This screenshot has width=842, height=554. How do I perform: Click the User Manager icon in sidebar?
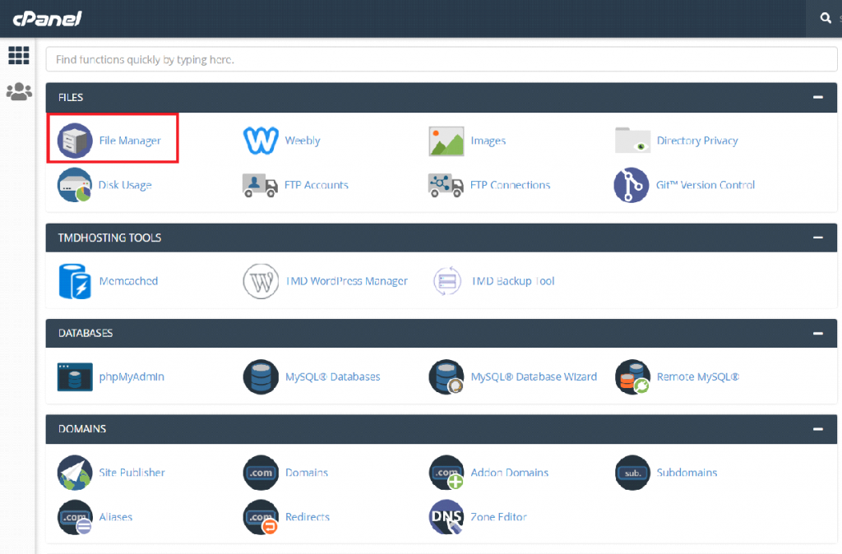pyautogui.click(x=18, y=92)
